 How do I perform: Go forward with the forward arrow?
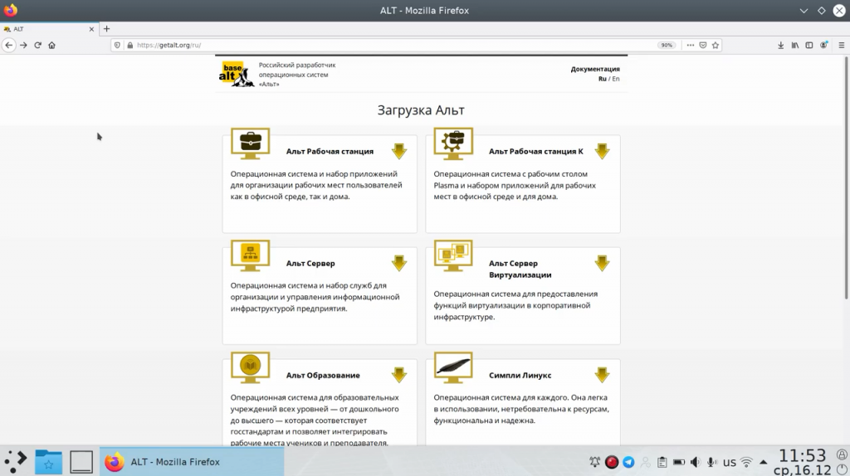tap(23, 45)
